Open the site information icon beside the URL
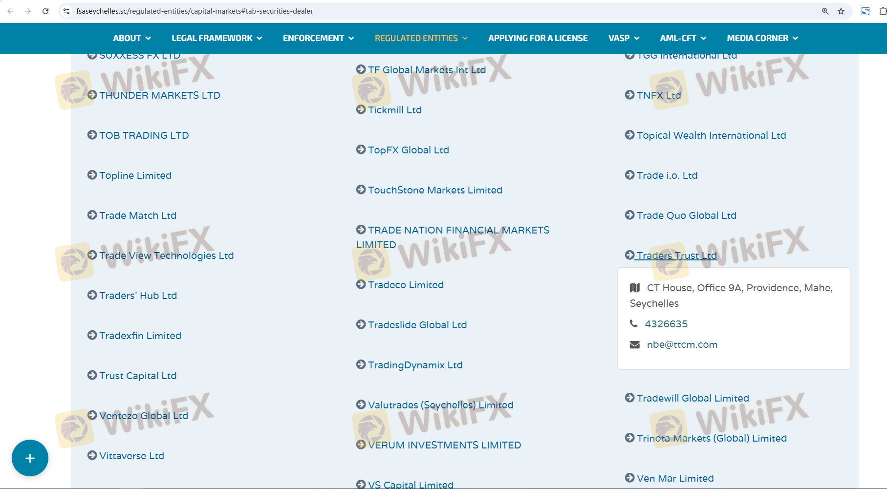The image size is (887, 489). point(66,11)
